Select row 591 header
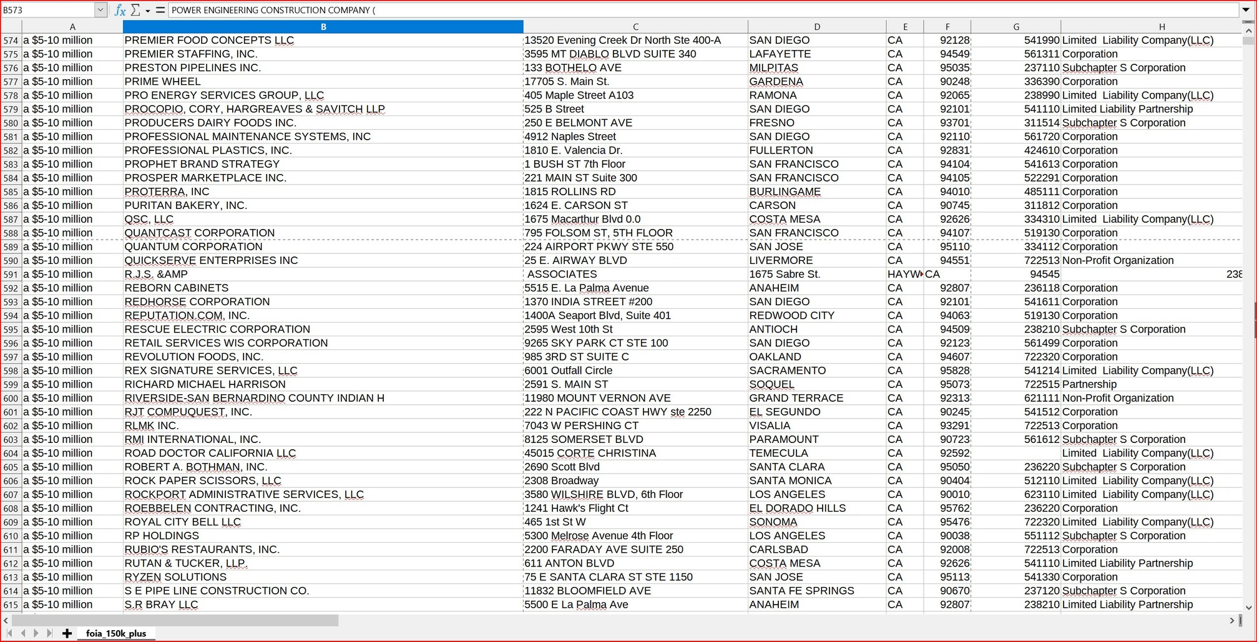This screenshot has width=1257, height=642. click(11, 275)
